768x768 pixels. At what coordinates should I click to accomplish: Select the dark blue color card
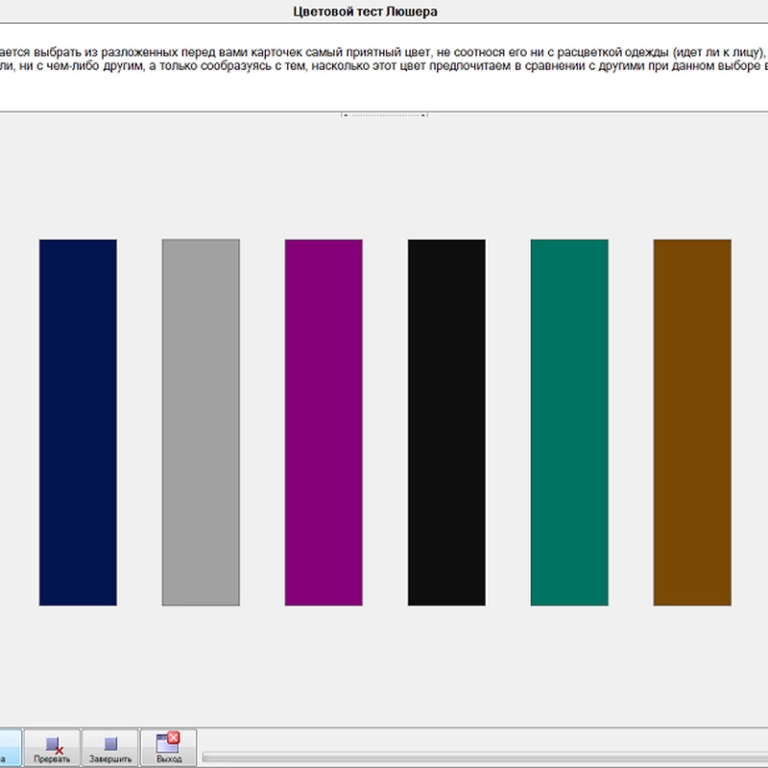pos(78,422)
